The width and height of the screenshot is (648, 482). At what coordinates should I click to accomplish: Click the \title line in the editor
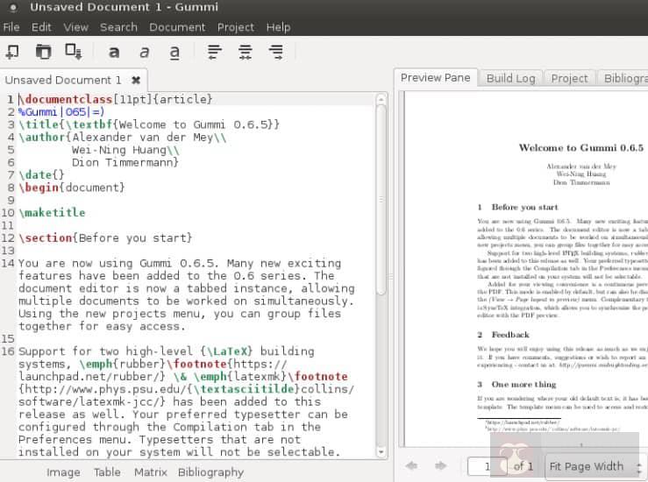click(x=149, y=124)
